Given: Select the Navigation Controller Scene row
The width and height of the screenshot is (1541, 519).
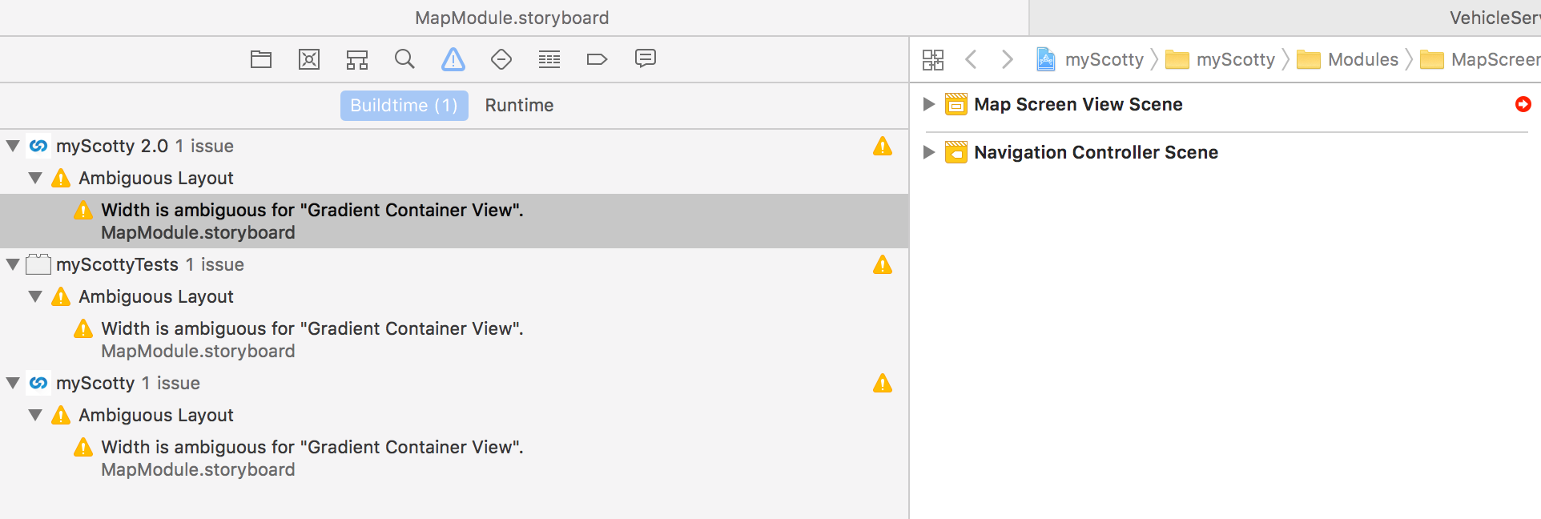Looking at the screenshot, I should 1225,152.
